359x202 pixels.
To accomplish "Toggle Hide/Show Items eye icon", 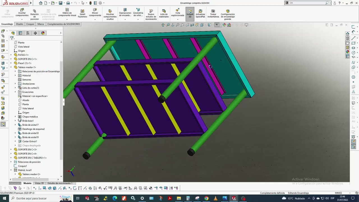I will [x=217, y=25].
